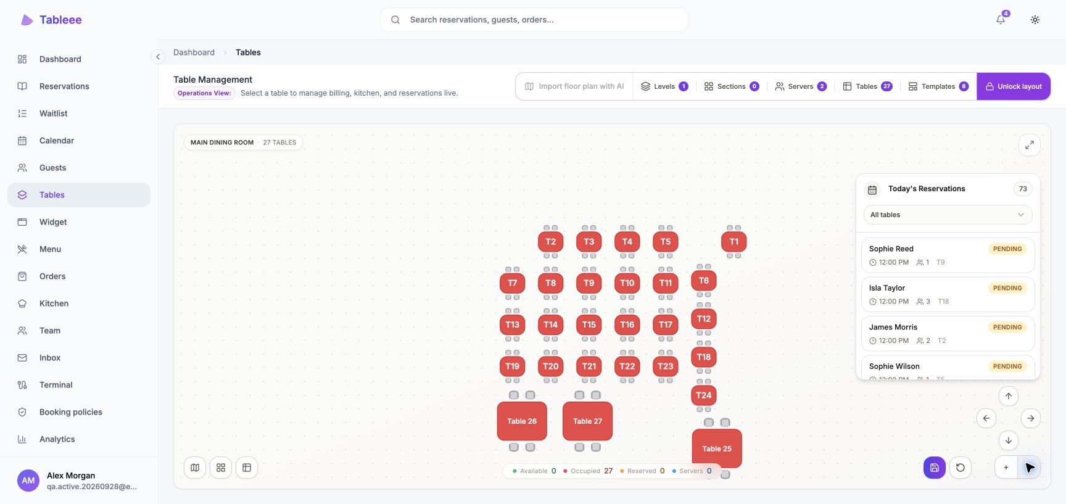1066x504 pixels.
Task: Click the calendar icon in Today's Reservations
Action: (872, 189)
